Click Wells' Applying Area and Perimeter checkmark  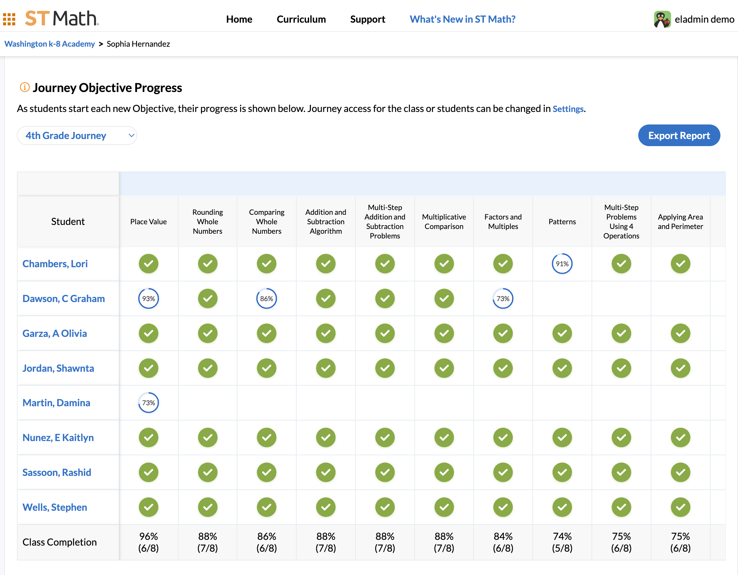[x=680, y=507]
